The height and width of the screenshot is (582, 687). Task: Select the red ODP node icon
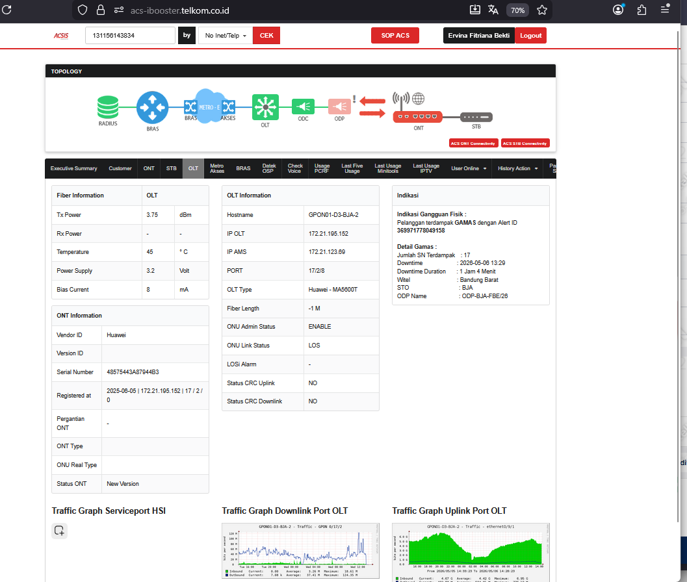tap(339, 107)
